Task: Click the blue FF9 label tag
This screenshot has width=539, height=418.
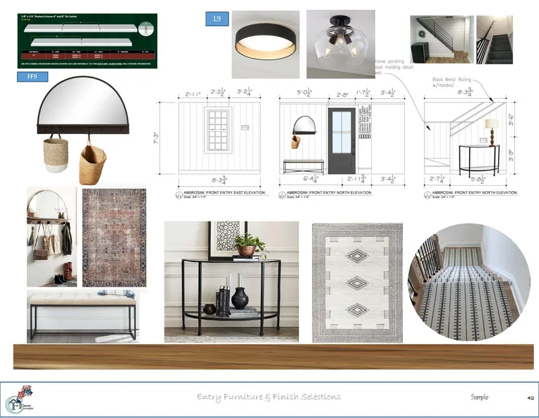Action: click(32, 77)
